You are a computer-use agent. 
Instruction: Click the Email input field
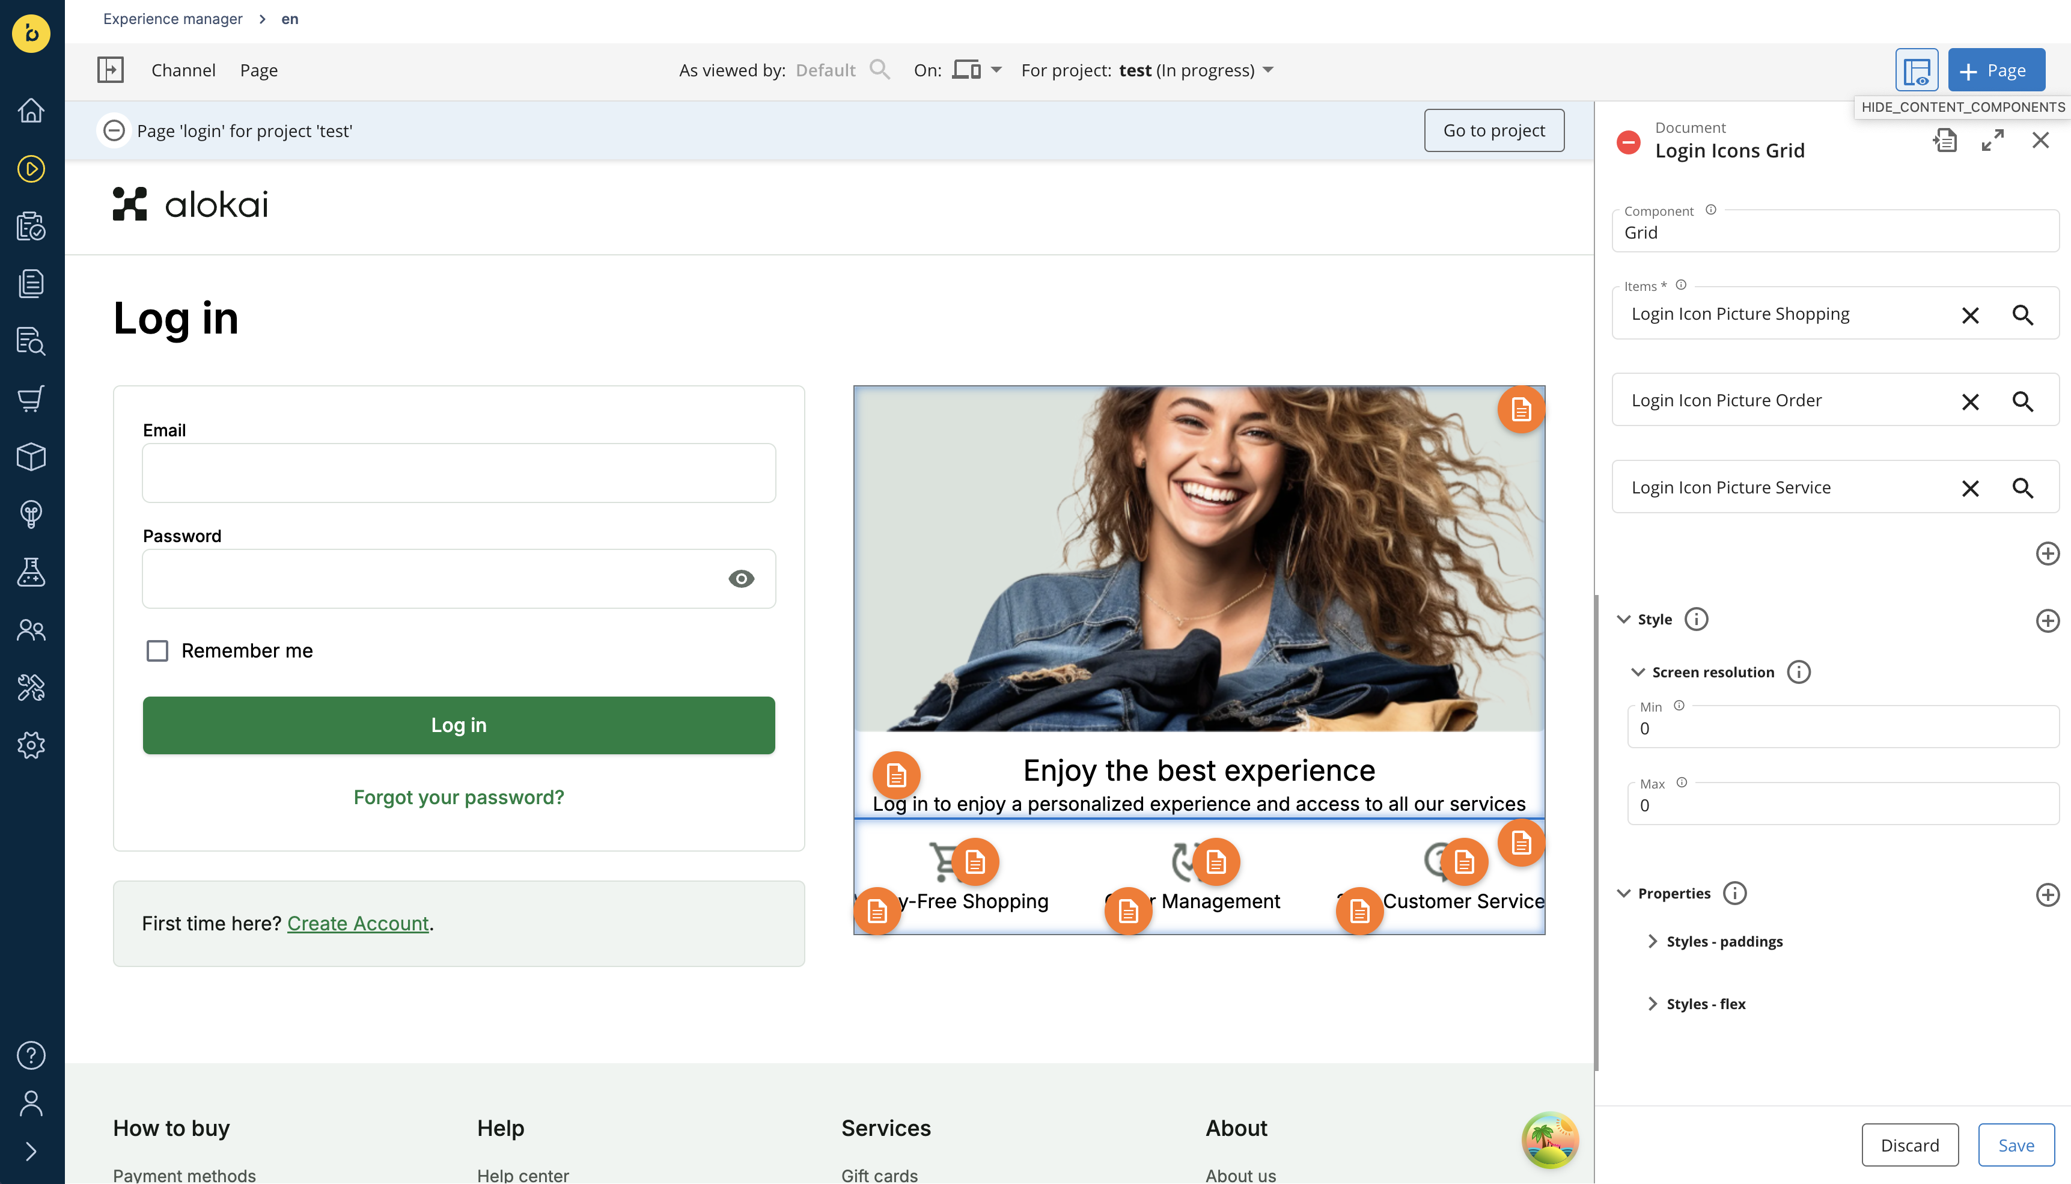point(459,472)
